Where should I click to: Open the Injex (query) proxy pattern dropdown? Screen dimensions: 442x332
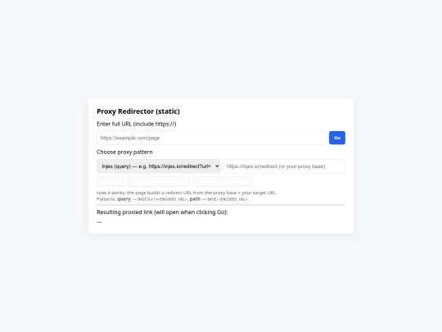pyautogui.click(x=159, y=166)
